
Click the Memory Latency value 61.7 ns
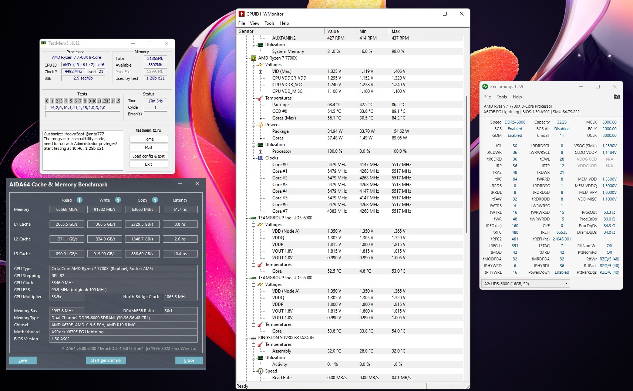coord(180,209)
